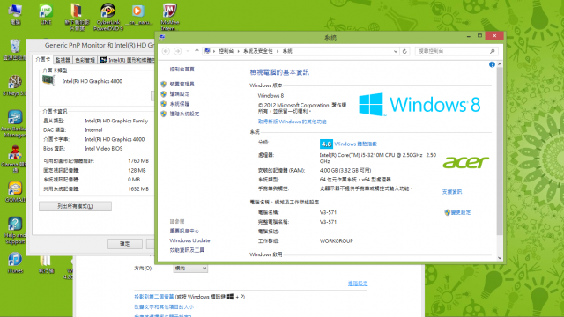Launch iTunes from the desktop

(x=15, y=262)
